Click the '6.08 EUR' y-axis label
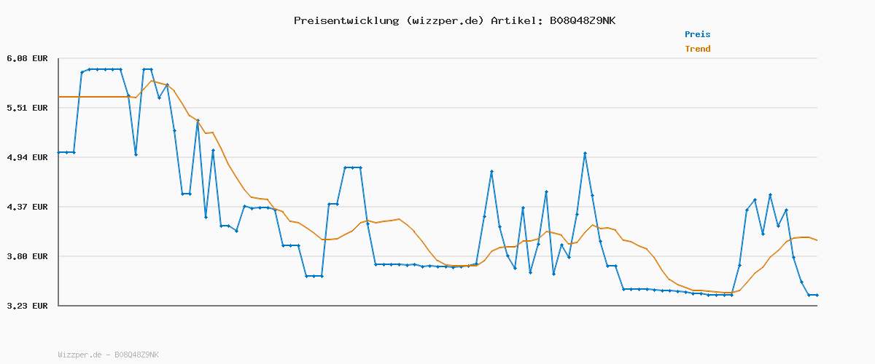The height and width of the screenshot is (364, 875). pos(27,58)
